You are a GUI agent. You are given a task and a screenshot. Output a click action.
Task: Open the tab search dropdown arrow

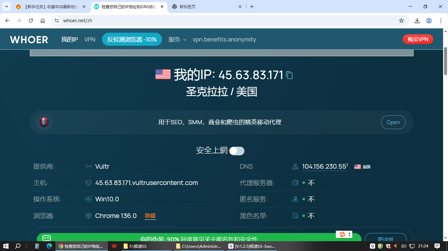tap(6, 7)
